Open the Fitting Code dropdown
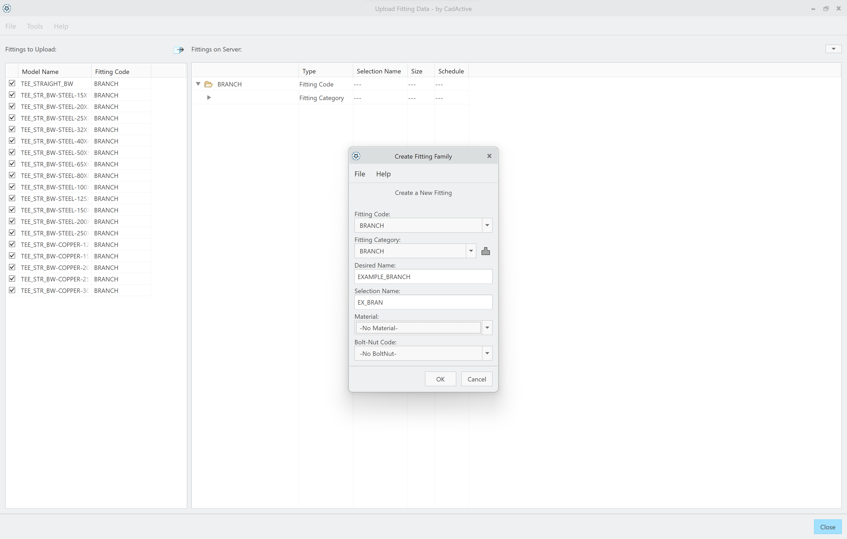 pos(487,225)
